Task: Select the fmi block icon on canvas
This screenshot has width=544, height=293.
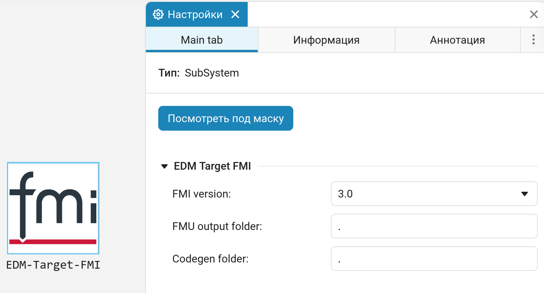Action: (53, 208)
